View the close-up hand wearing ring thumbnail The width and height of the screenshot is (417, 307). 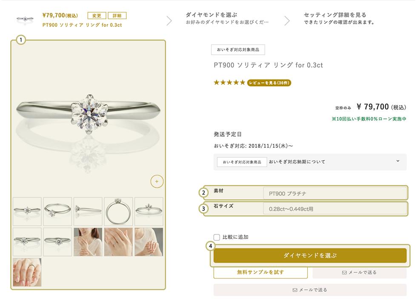[27, 272]
